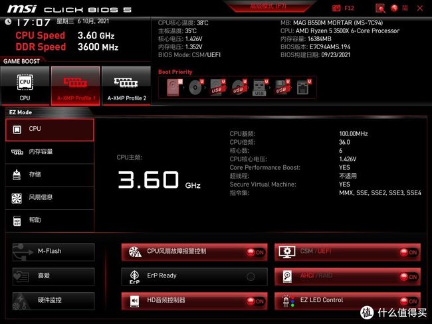Click the Boot Priority label
The image size is (432, 324).
click(175, 72)
